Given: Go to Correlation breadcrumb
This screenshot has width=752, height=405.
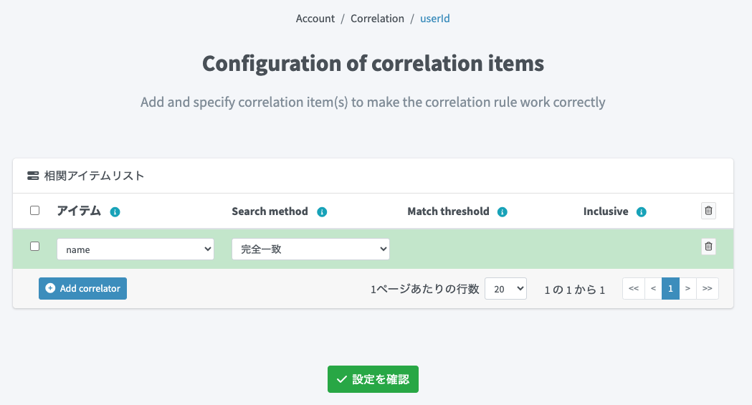Looking at the screenshot, I should [377, 19].
